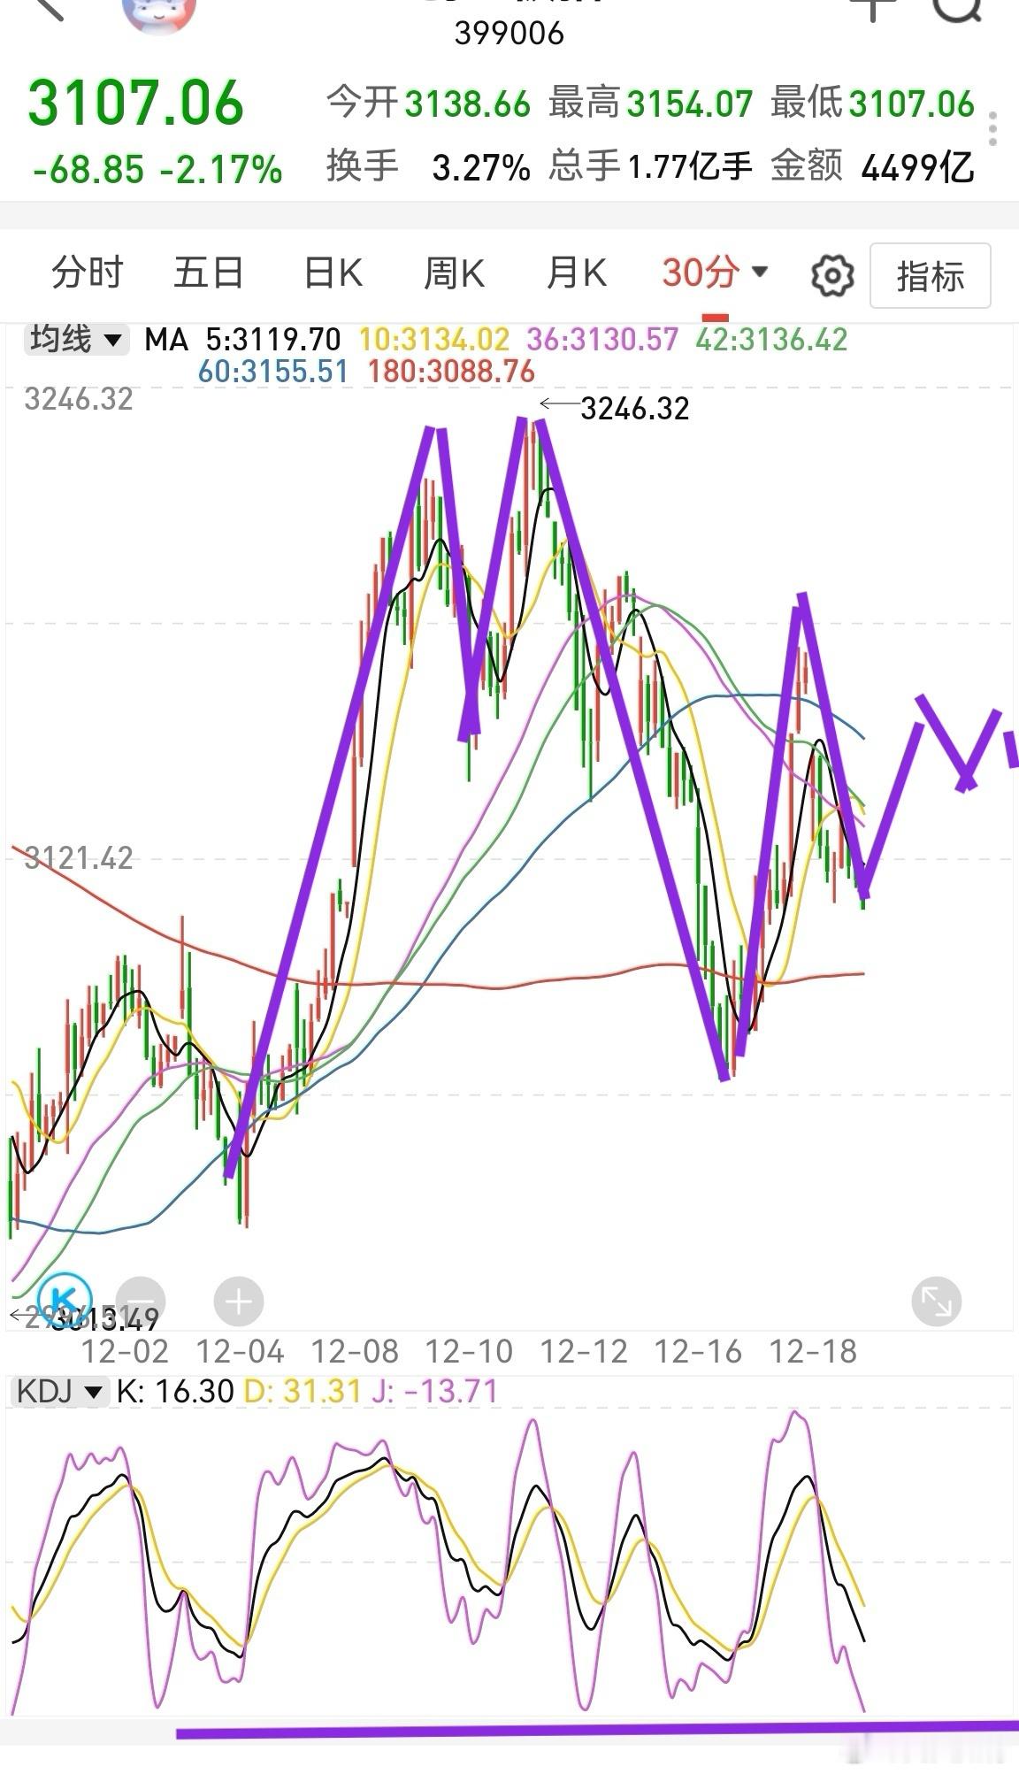Image resolution: width=1019 pixels, height=1774 pixels.
Task: Zoom out chart with minus button
Action: coord(141,1302)
